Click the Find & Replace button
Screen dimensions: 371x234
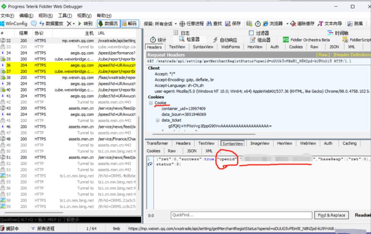pyautogui.click(x=331, y=215)
